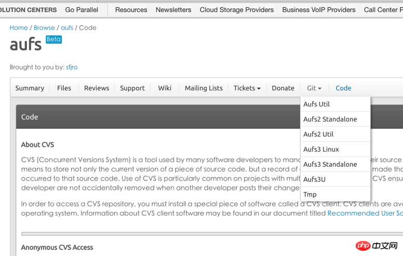
Task: Choose Aufs3 Linux repository
Action: pyautogui.click(x=335, y=149)
